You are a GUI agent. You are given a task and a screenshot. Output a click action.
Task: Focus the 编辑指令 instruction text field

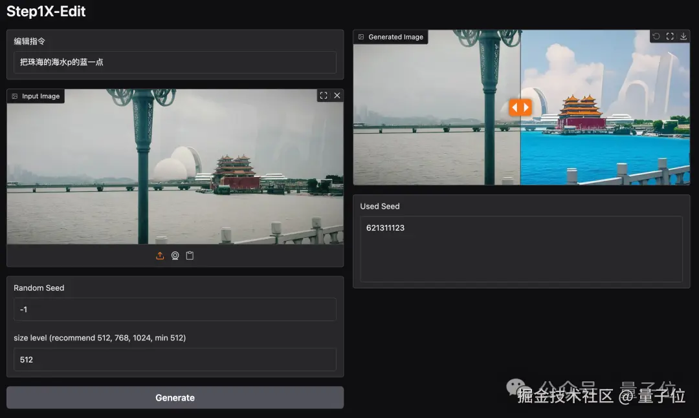[x=175, y=62]
